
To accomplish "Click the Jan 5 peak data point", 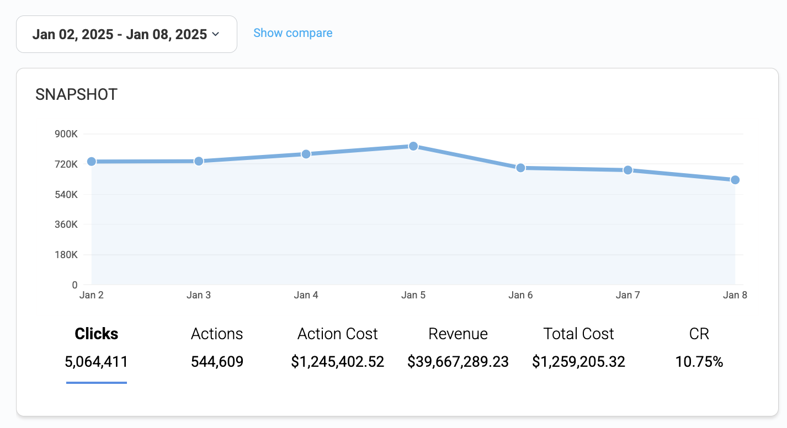I will coord(413,146).
